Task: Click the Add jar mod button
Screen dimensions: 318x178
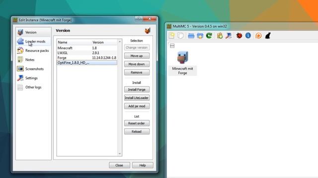Action: [x=137, y=106]
